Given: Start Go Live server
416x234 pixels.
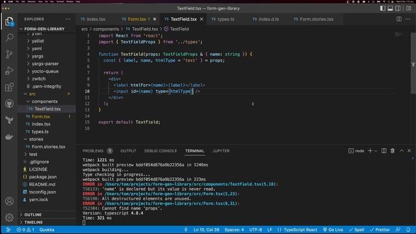Looking at the screenshot, I should (x=333, y=229).
